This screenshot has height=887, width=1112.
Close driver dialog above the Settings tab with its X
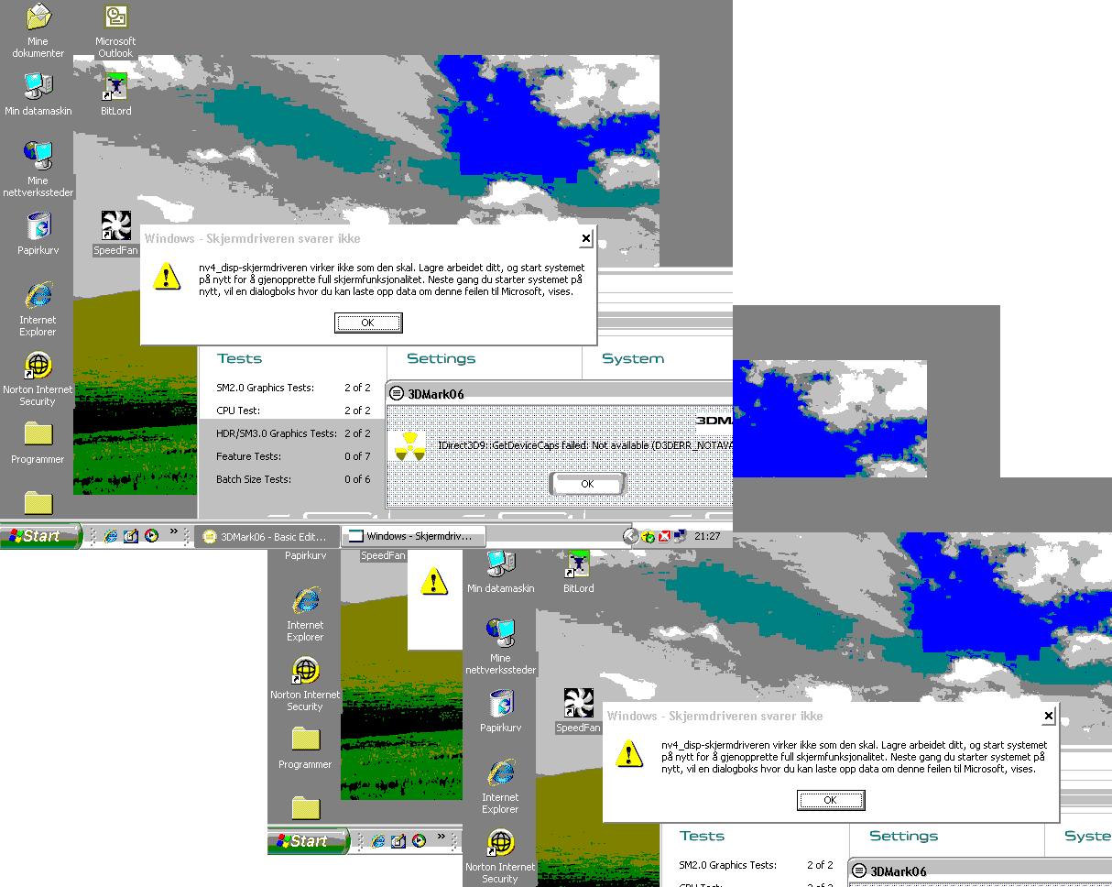585,238
